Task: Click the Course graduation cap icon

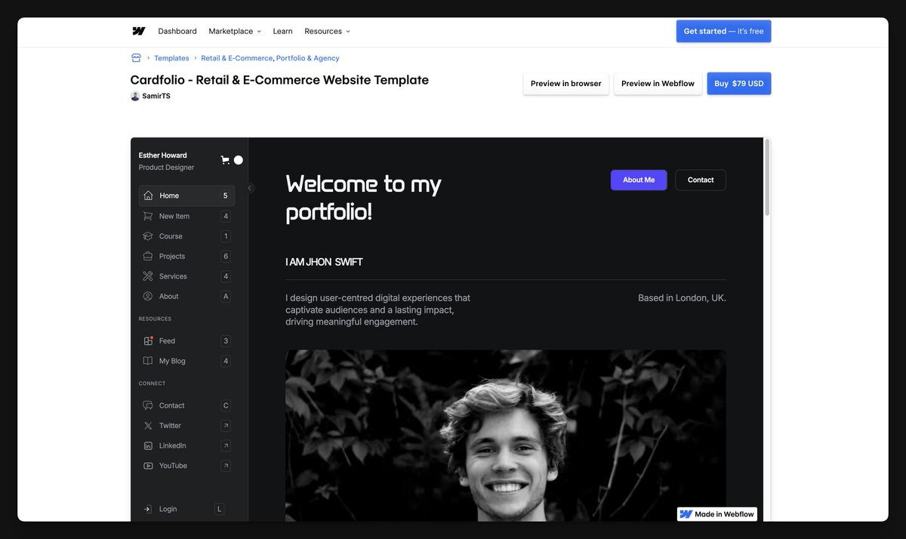Action: click(x=148, y=236)
